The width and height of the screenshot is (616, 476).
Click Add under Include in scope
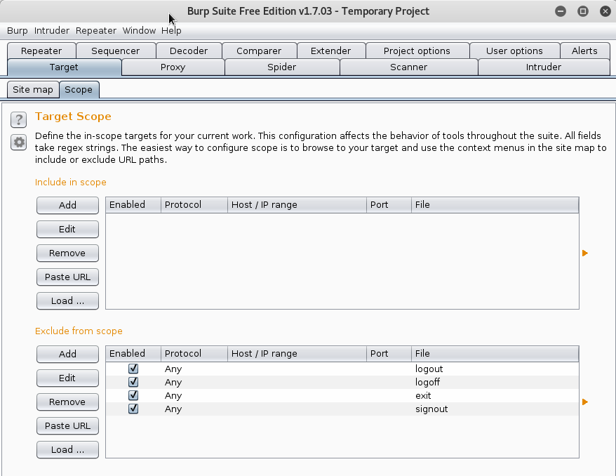[67, 205]
